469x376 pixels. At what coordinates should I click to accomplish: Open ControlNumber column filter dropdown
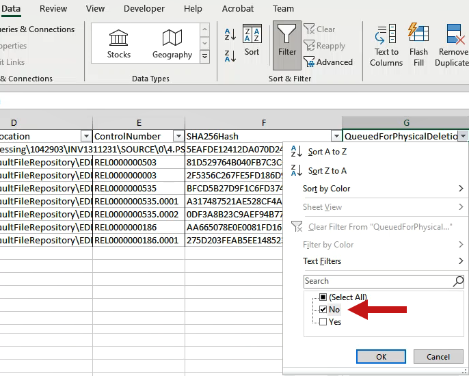pos(178,137)
